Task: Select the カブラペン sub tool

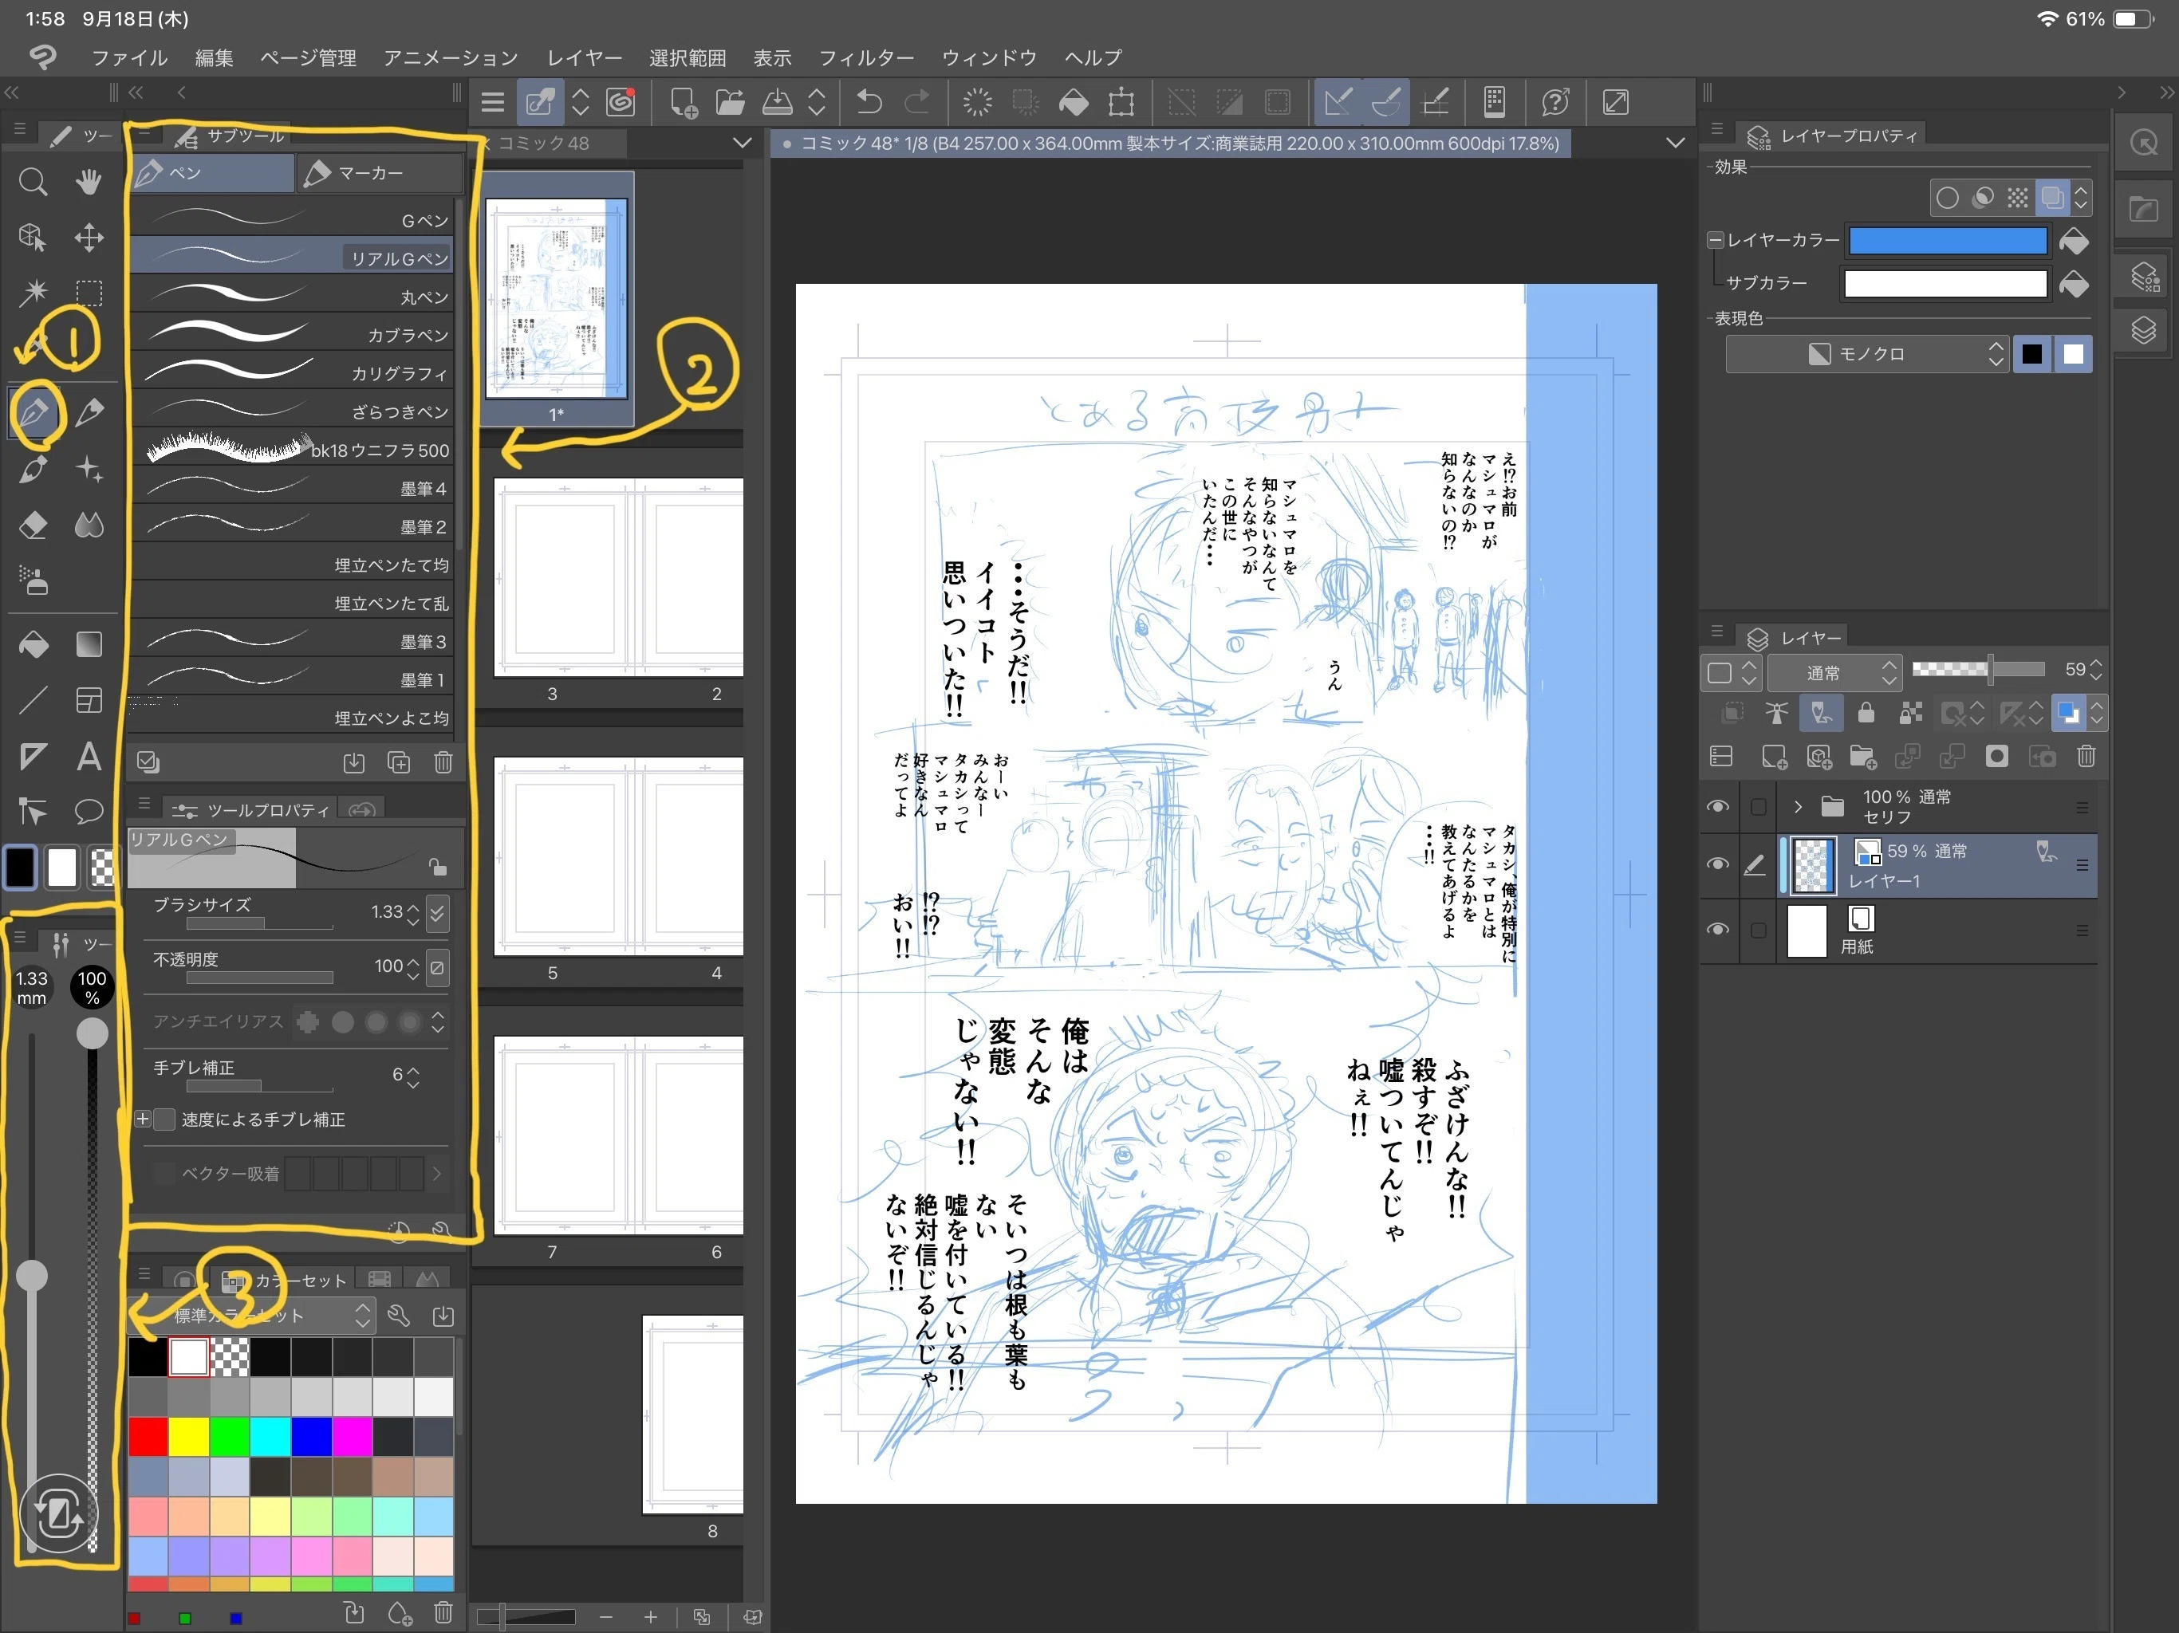Action: 292,335
